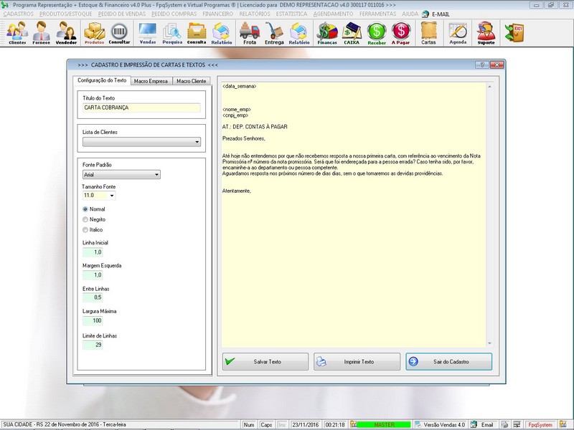This screenshot has width=574, height=430.
Task: Select the Italico radio button
Action: pyautogui.click(x=85, y=229)
